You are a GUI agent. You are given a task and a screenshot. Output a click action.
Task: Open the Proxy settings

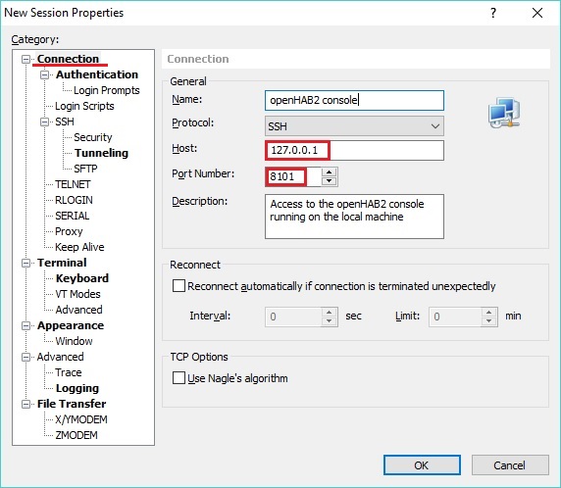(69, 231)
